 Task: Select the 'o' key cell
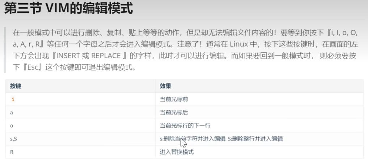80,126
